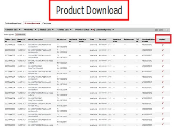The image size is (174, 130).
Task: Select license number T-N2OB03312 cell
Action: pyautogui.click(x=62, y=78)
